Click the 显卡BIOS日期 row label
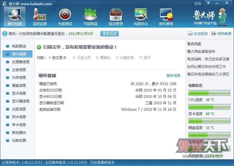 click(50, 97)
